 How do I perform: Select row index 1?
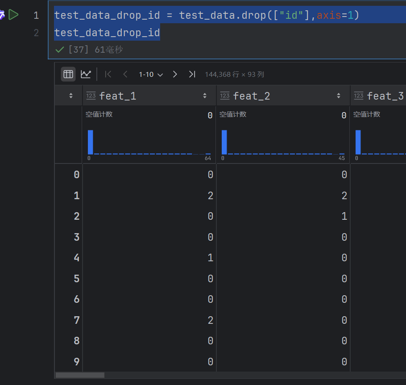click(76, 195)
